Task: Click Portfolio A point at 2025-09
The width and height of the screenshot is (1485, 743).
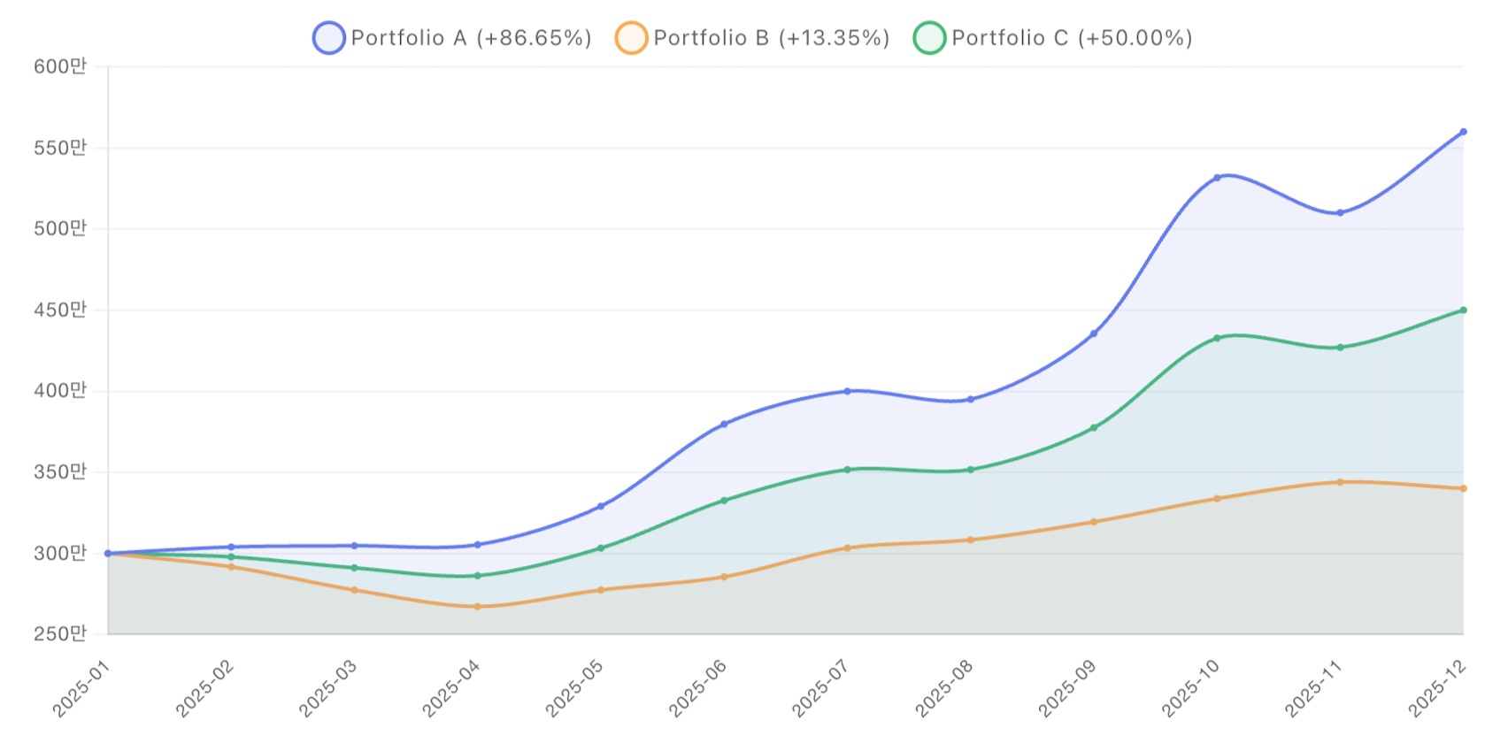Action: point(1094,333)
